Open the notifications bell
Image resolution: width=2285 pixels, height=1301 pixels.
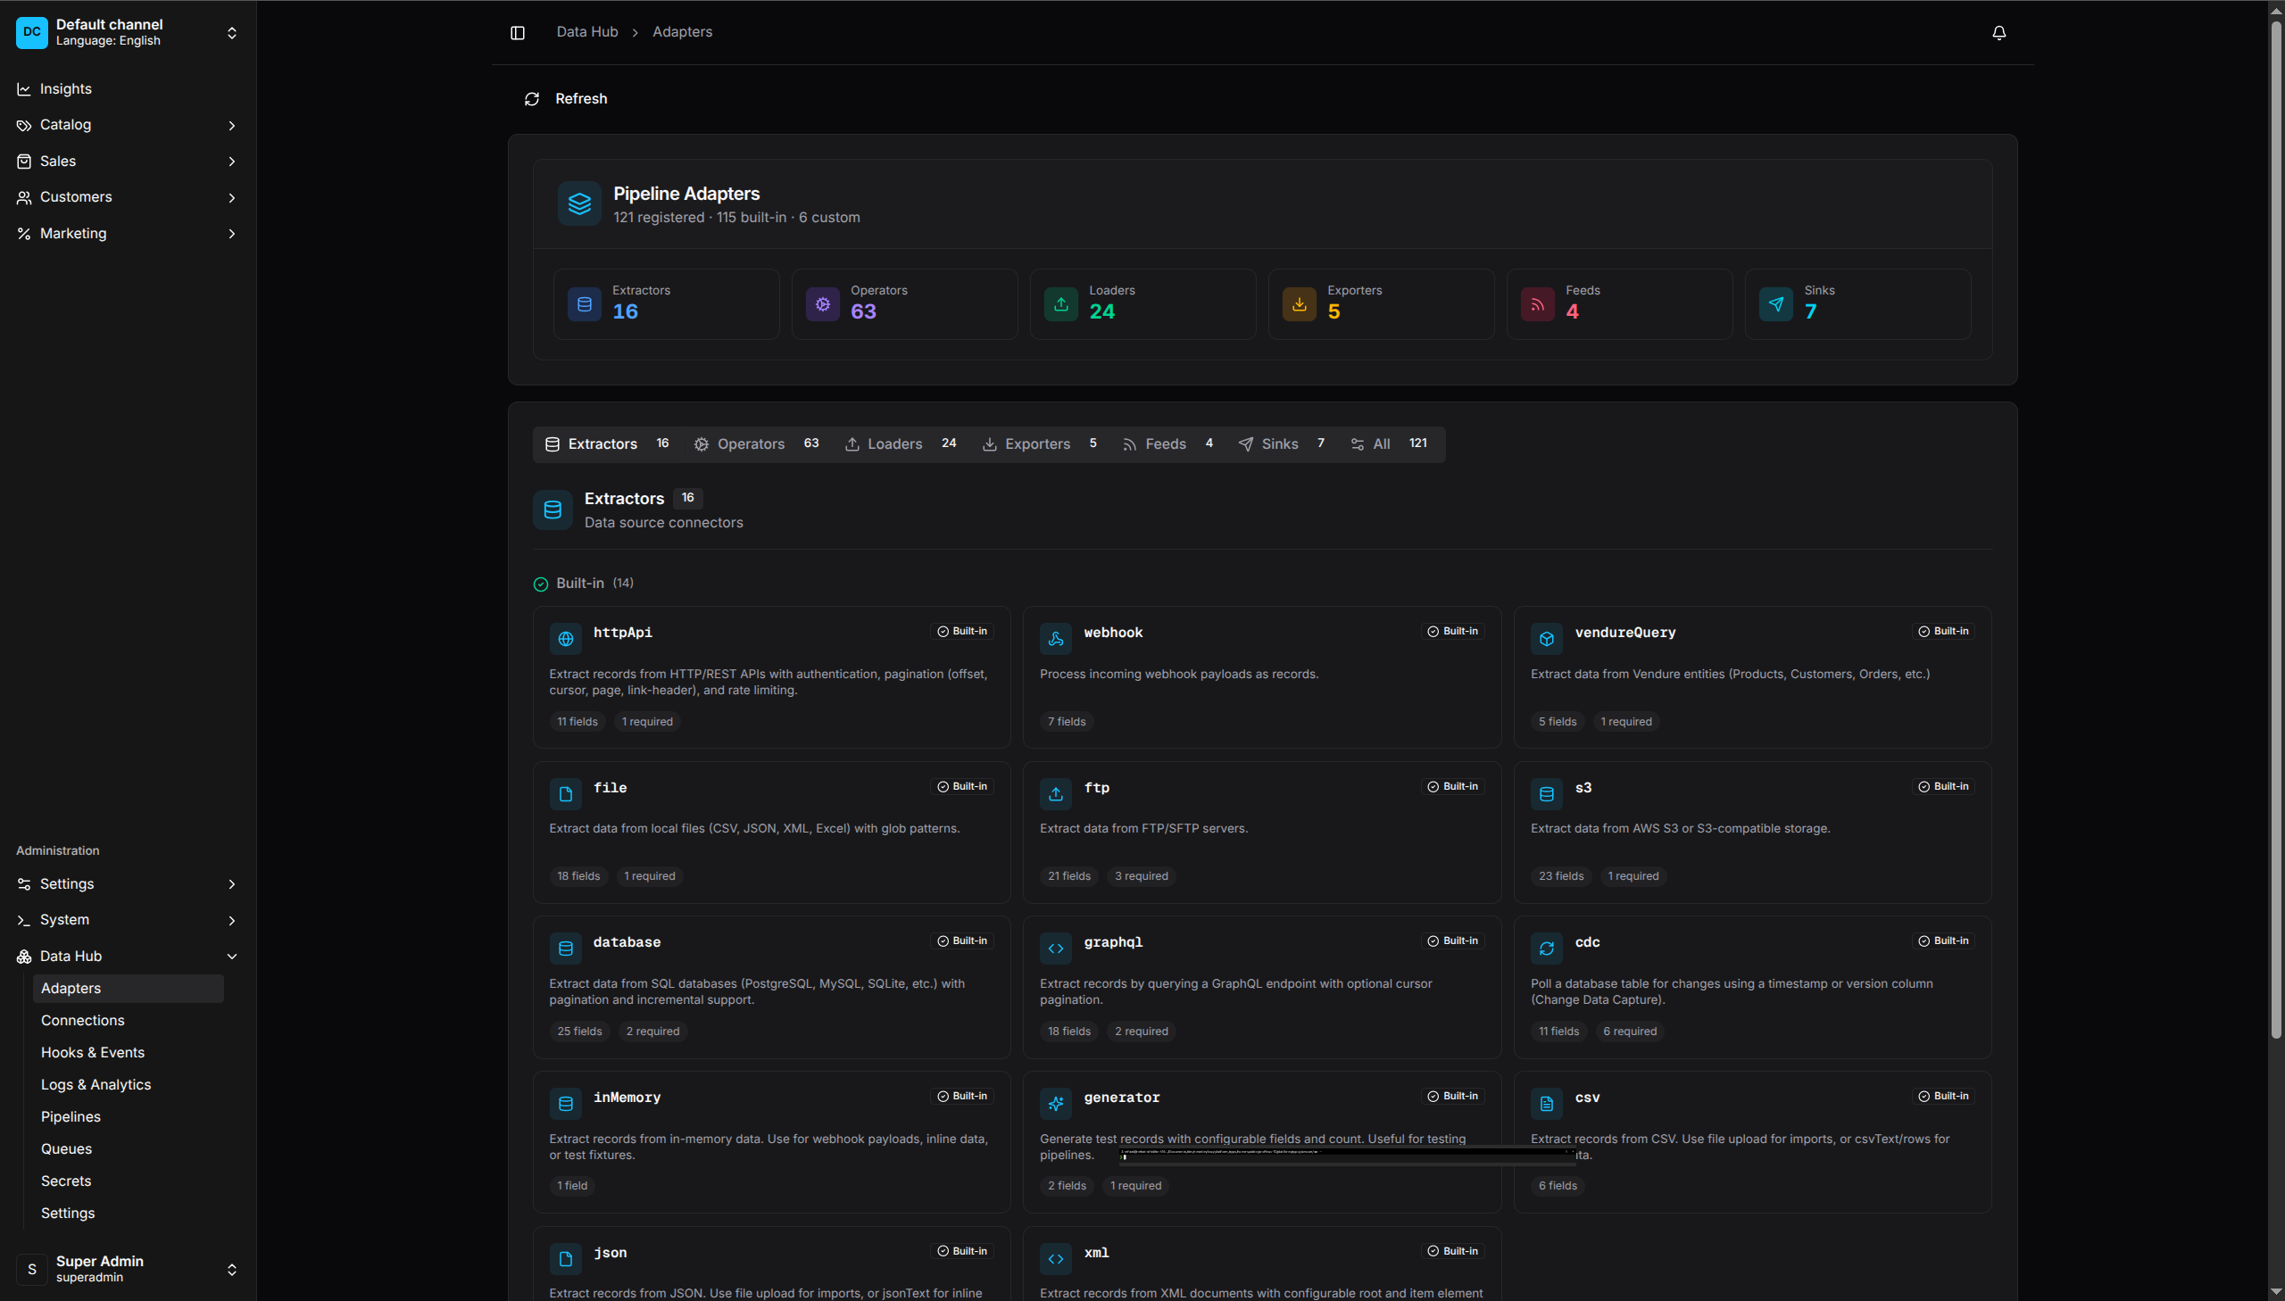pos(1999,33)
